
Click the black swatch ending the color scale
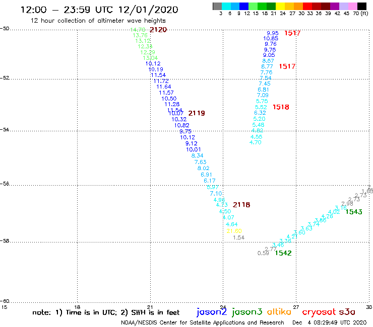tap(362, 6)
